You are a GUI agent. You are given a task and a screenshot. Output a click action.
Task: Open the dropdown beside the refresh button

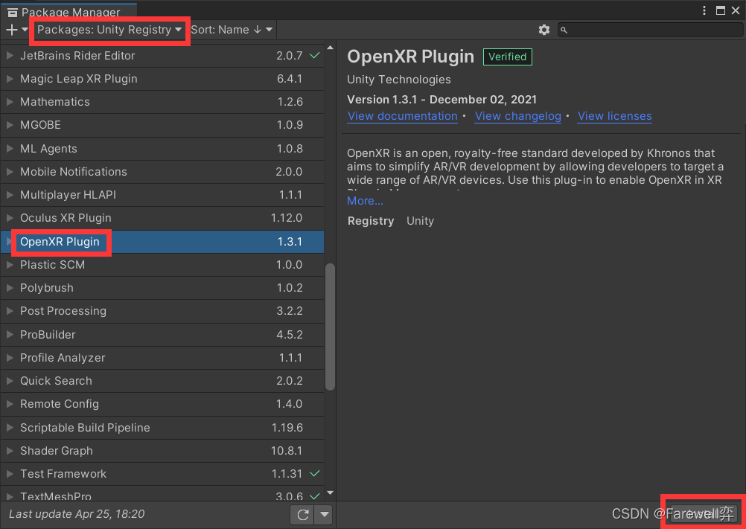click(325, 514)
